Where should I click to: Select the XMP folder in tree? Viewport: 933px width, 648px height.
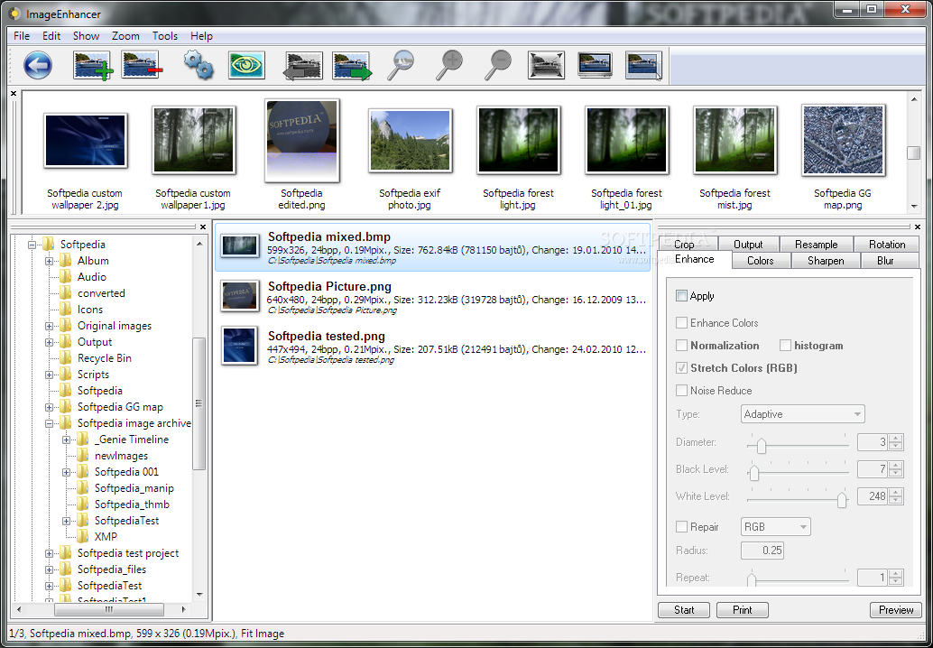106,537
